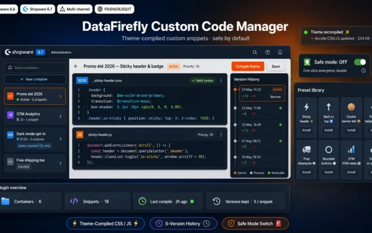
Task: Open the three-dot menu of sticky-header.js
Action: (221, 135)
